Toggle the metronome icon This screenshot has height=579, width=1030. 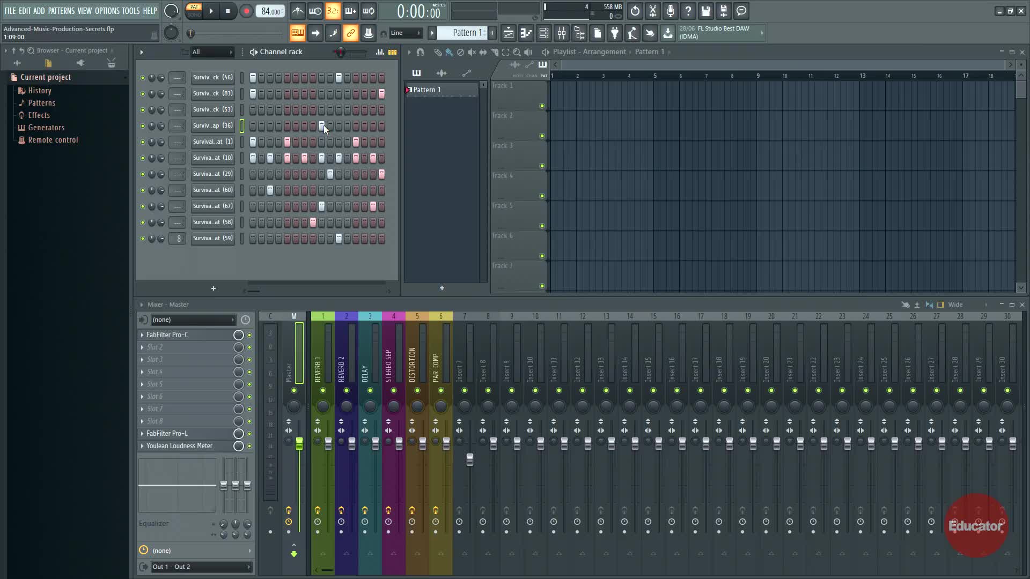(x=298, y=11)
